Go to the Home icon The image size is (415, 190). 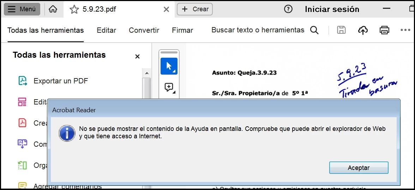(53, 9)
